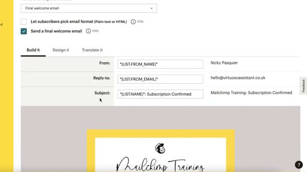Open the Final welcome email dropdown

click(x=89, y=9)
